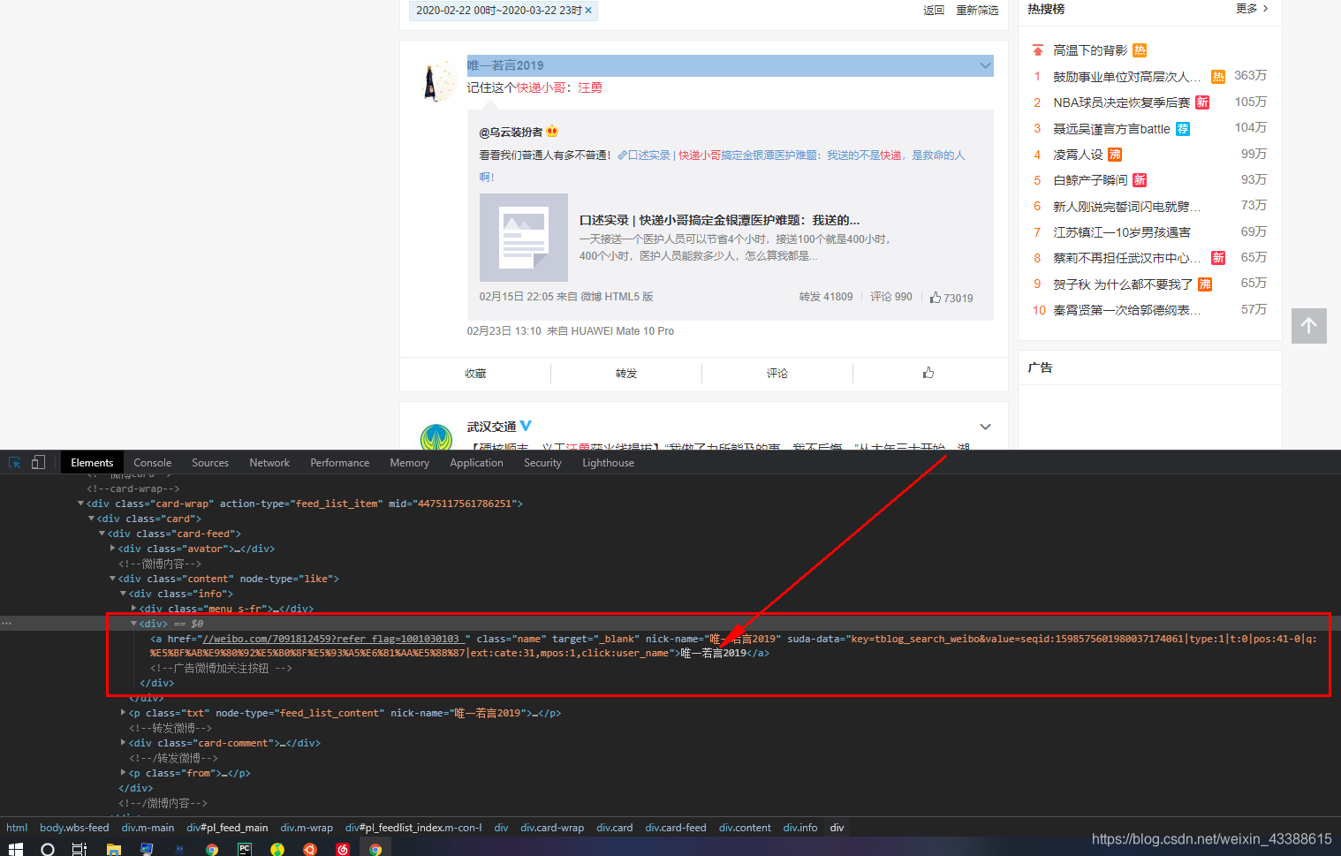The image size is (1341, 856).
Task: Click 更多 in the hot search panel
Action: (x=1252, y=8)
